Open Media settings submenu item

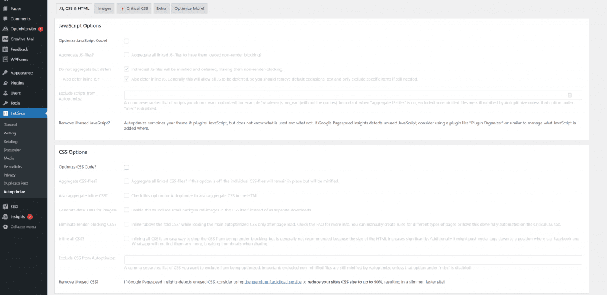pos(9,158)
